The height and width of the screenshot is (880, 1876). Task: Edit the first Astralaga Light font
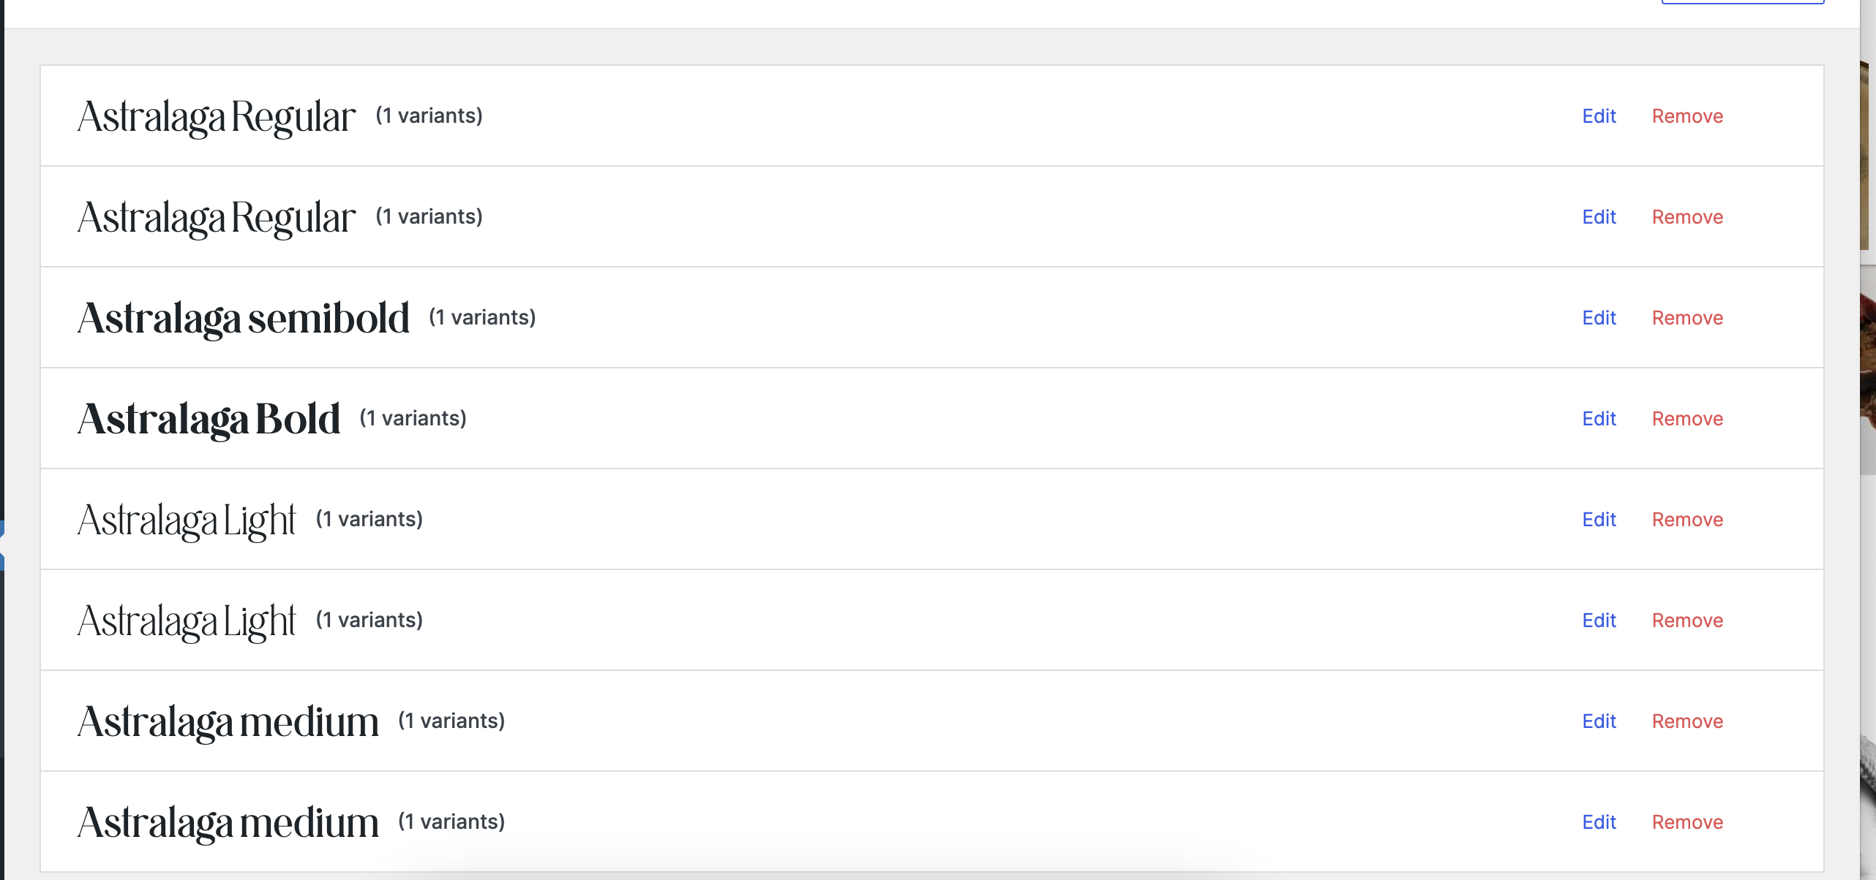click(1599, 520)
